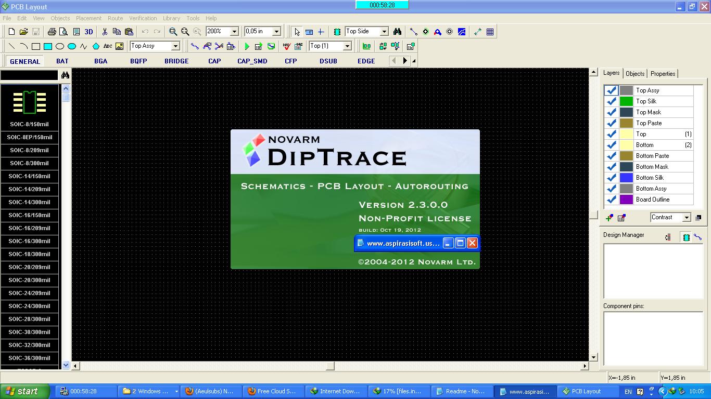
Task: Toggle Board Outline layer visibility
Action: coord(612,199)
